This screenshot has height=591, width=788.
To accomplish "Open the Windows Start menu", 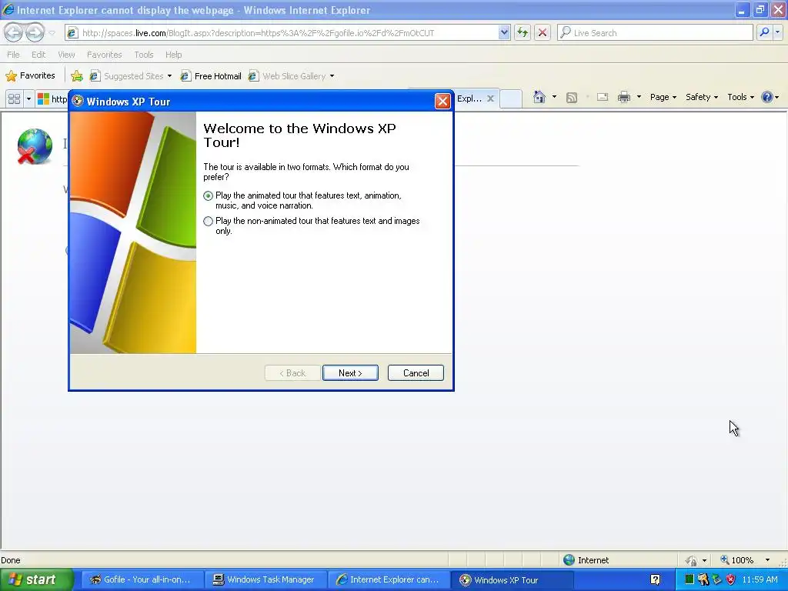I will point(35,579).
